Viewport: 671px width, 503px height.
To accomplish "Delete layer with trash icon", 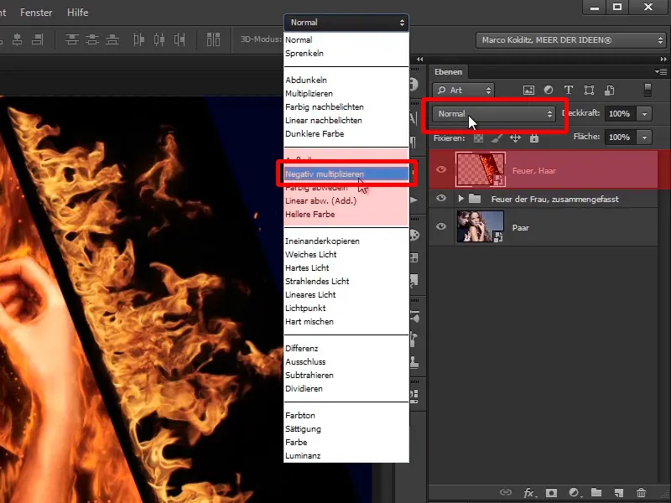I will pos(641,493).
